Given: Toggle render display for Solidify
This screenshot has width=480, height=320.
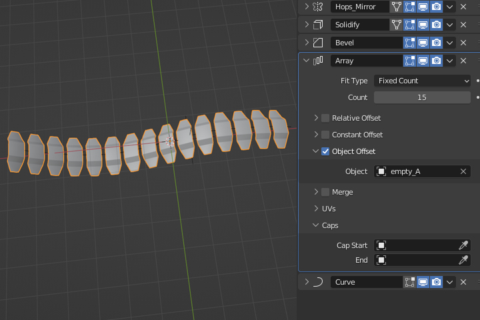Looking at the screenshot, I should [436, 25].
